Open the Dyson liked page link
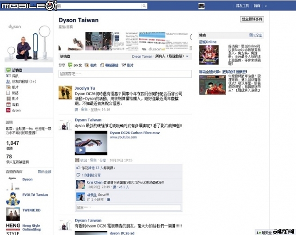 (27, 179)
